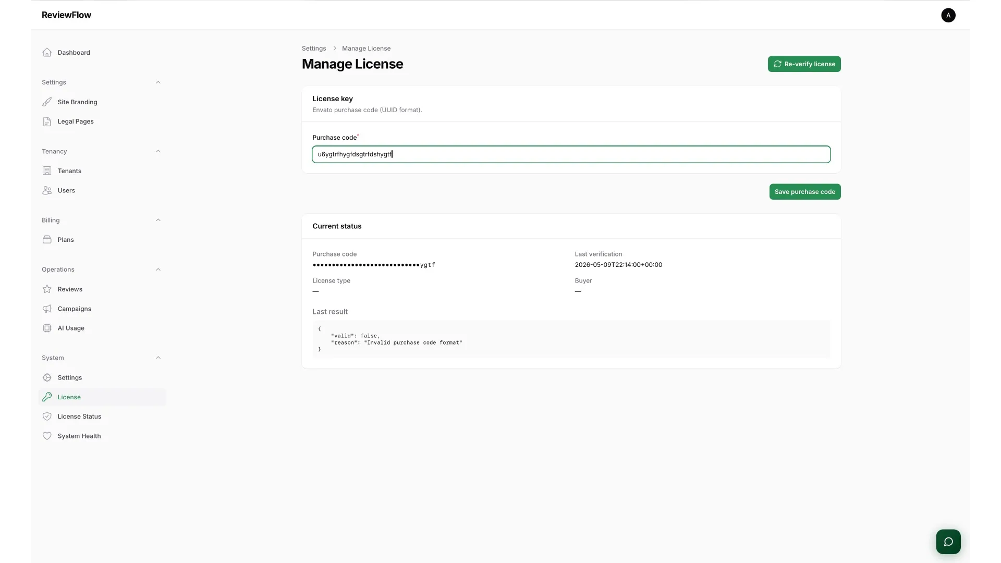Click the Users people icon
The image size is (1001, 563).
(x=47, y=190)
